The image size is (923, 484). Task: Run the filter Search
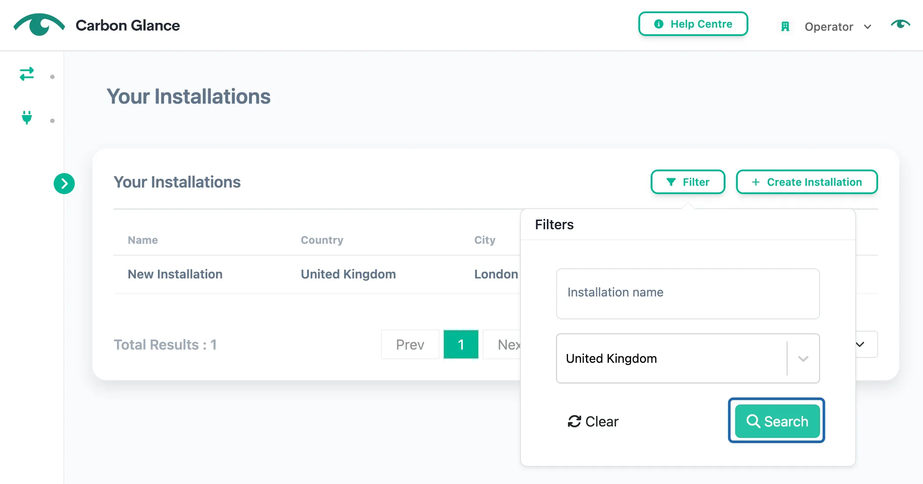coord(777,421)
